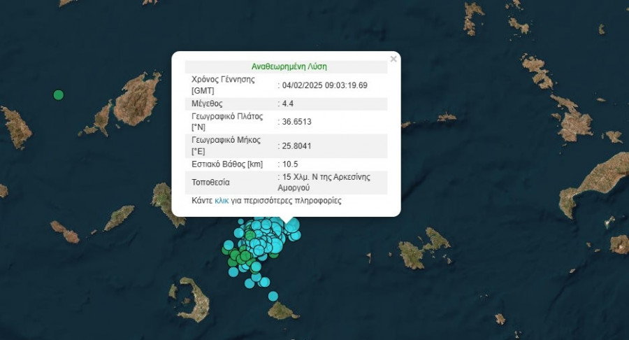Select the southernmost cyan marker above Anafi

pyautogui.click(x=273, y=296)
